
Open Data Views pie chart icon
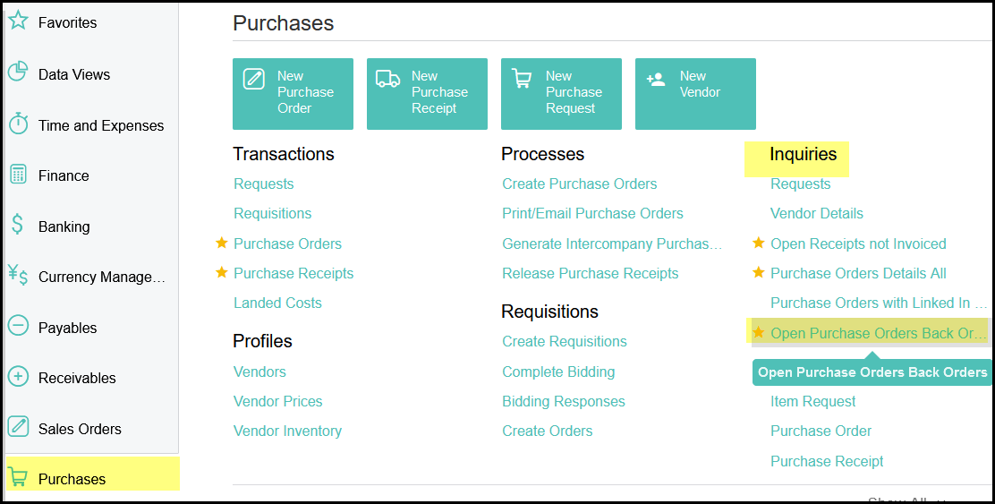[18, 73]
